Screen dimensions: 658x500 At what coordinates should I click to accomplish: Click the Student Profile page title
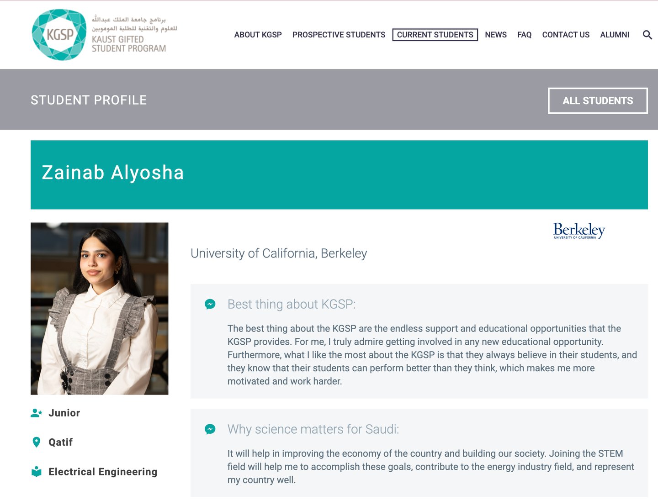tap(89, 100)
